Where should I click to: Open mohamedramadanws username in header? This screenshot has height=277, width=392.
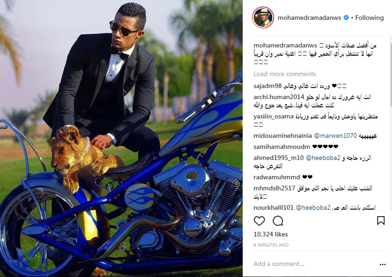tap(309, 18)
